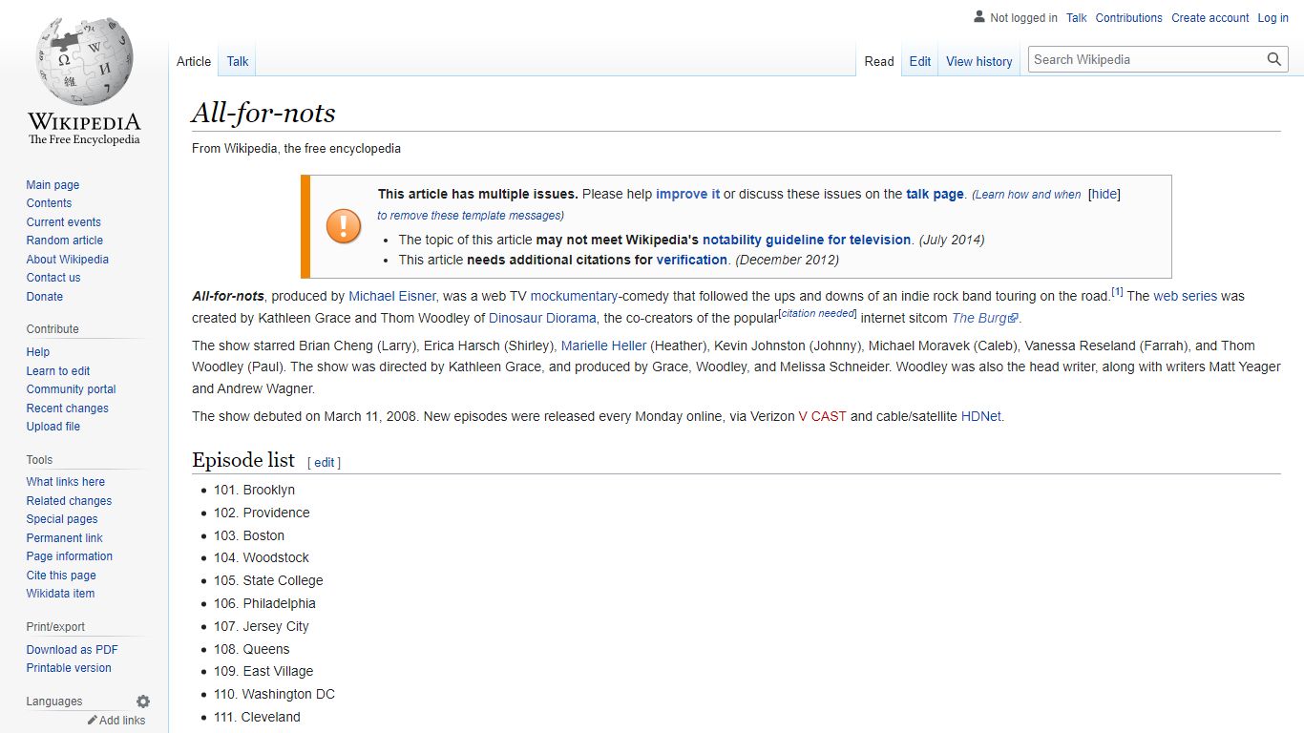Click the citation needed tag
Viewport: 1304px width, 733px height.
tap(817, 313)
